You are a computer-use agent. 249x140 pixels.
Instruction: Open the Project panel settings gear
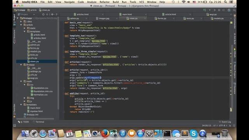pos(52,14)
